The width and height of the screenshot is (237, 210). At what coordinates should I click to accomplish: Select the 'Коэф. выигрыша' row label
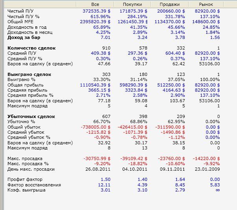pyautogui.click(x=26, y=190)
